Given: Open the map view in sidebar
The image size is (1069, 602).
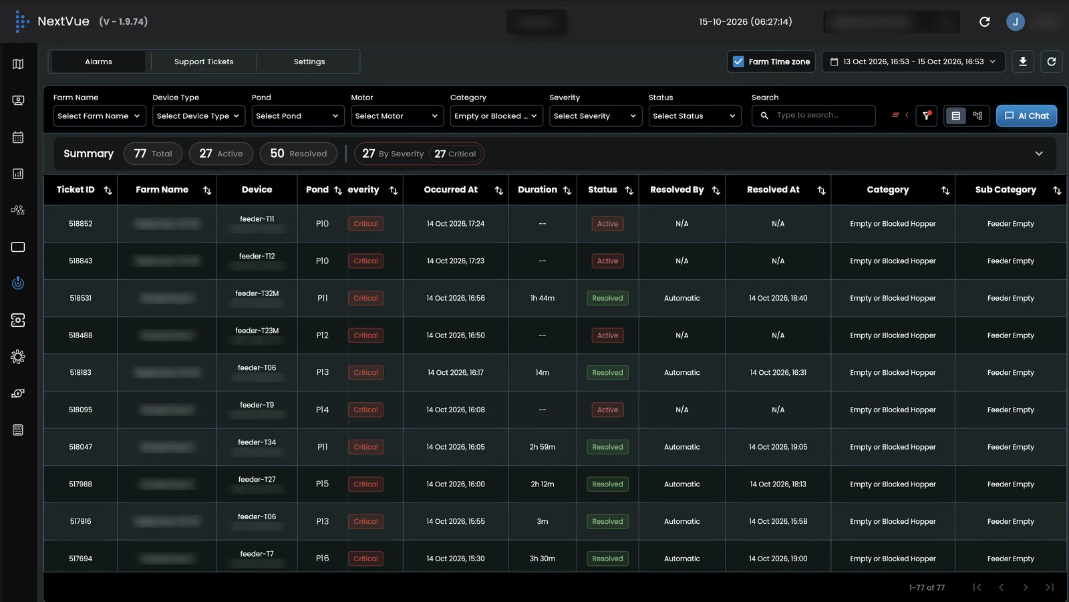Looking at the screenshot, I should pyautogui.click(x=18, y=64).
